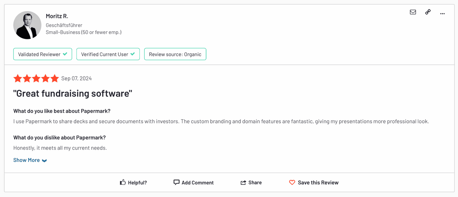Copy review link via chain icon
The width and height of the screenshot is (458, 197).
[x=428, y=12]
